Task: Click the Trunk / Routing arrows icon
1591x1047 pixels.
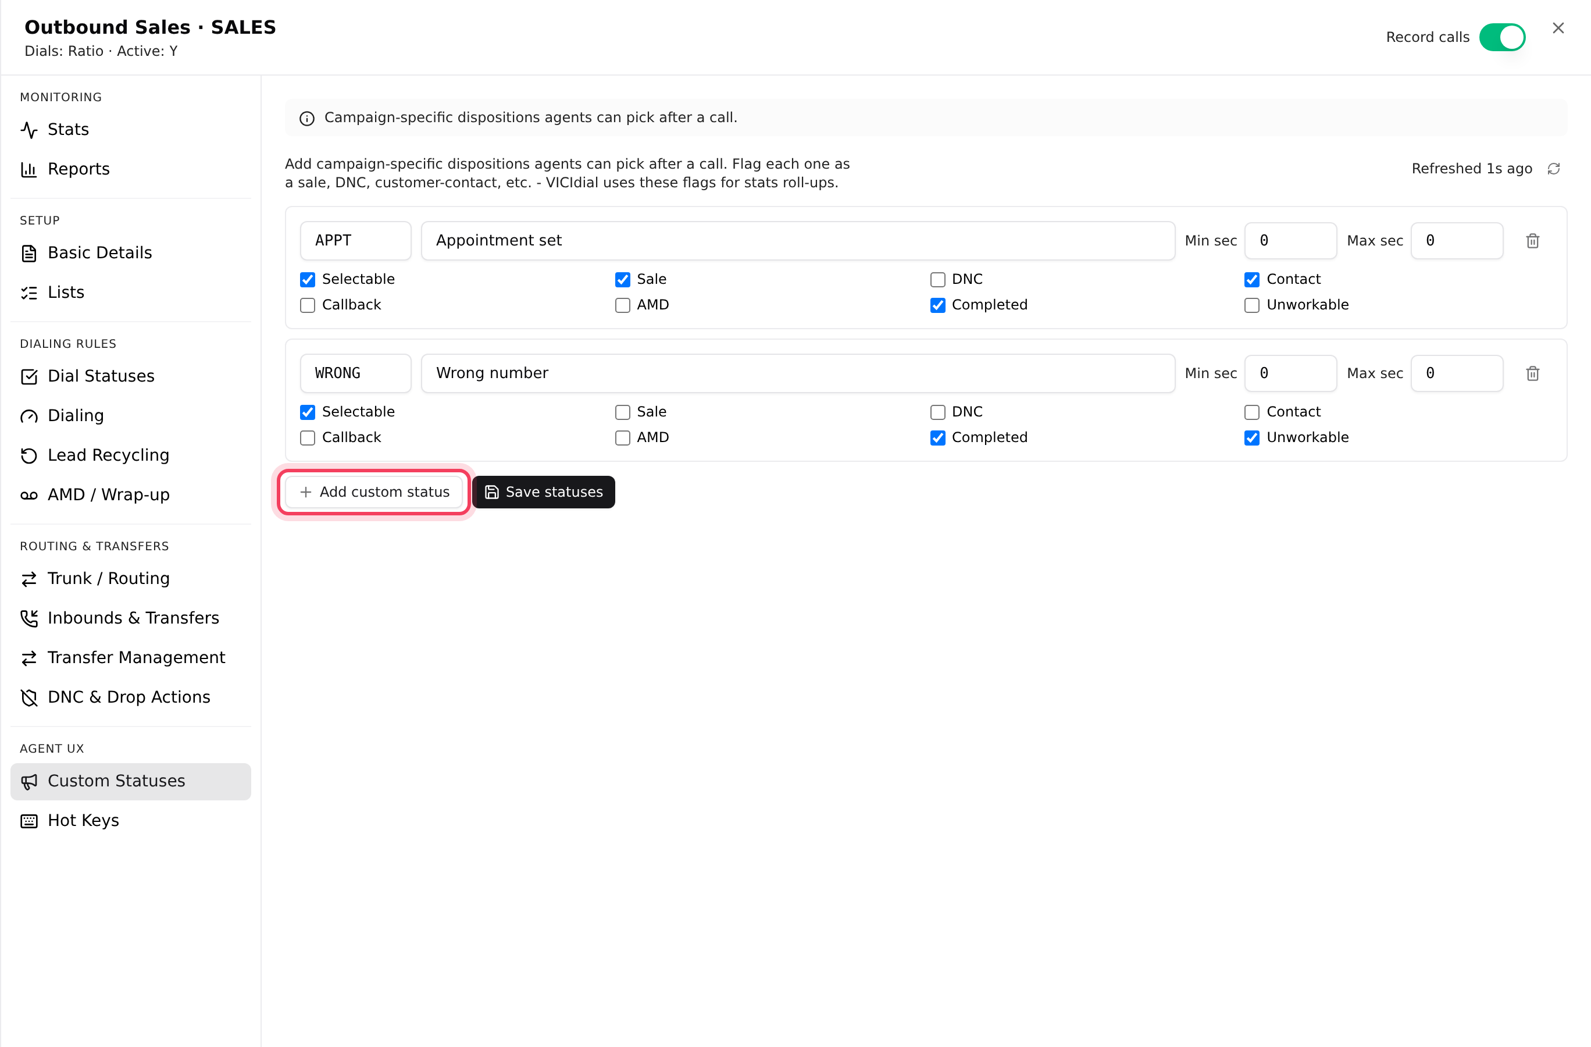Action: tap(28, 579)
